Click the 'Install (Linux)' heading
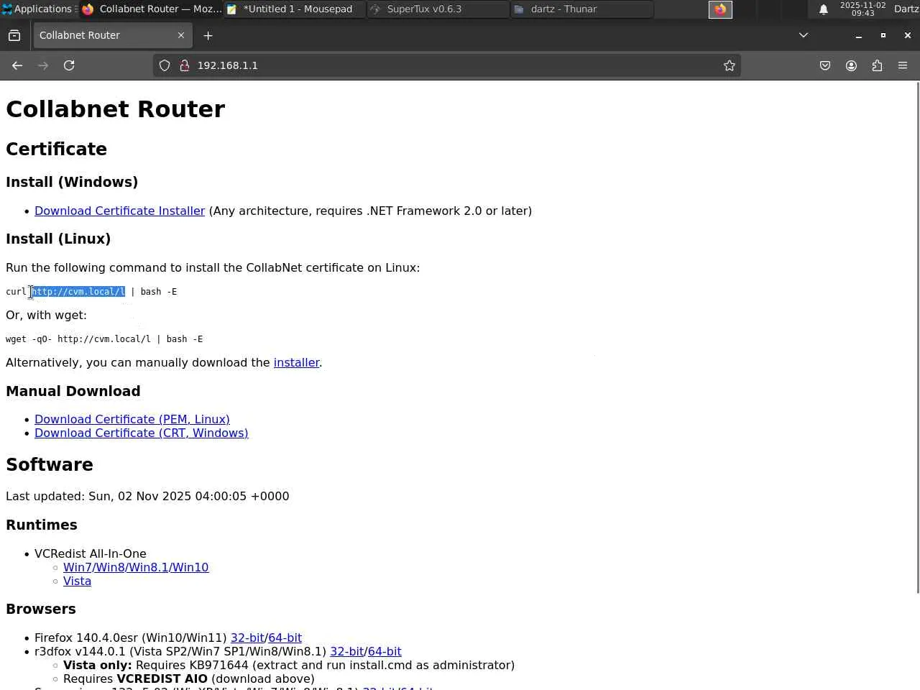Viewport: 920px width, 690px height. coord(58,239)
